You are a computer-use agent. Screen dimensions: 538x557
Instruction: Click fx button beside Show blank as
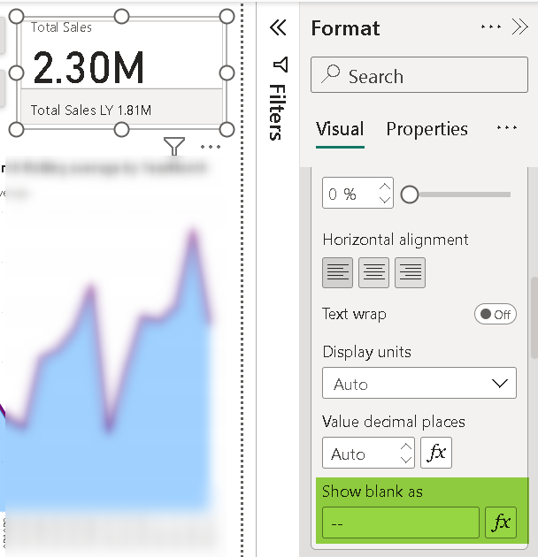pyautogui.click(x=501, y=523)
